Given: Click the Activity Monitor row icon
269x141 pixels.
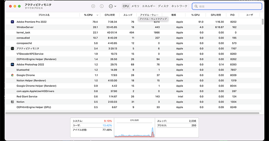Looking at the screenshot, I should tap(12, 49).
